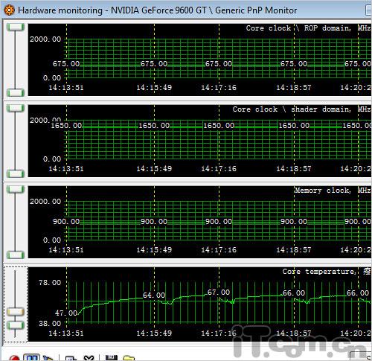Click the floppy disk save icon
Viewport: 372px width, 361px height.
coord(112,358)
